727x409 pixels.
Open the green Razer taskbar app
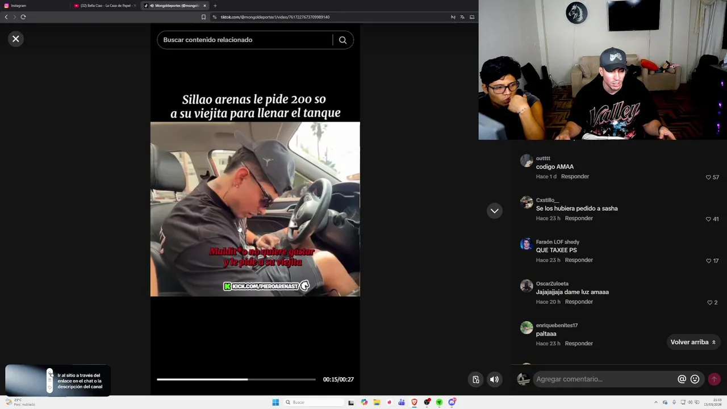tap(439, 402)
